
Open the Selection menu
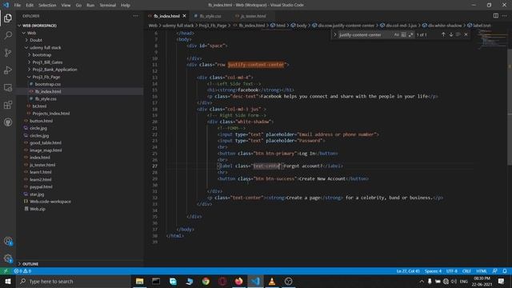(x=47, y=6)
